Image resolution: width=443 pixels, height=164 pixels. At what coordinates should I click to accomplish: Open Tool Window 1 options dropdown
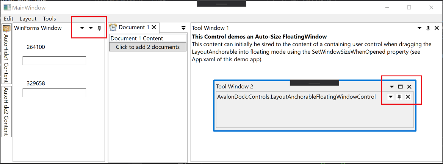[420, 28]
